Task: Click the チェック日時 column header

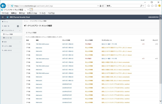Action: [x=66, y=40]
